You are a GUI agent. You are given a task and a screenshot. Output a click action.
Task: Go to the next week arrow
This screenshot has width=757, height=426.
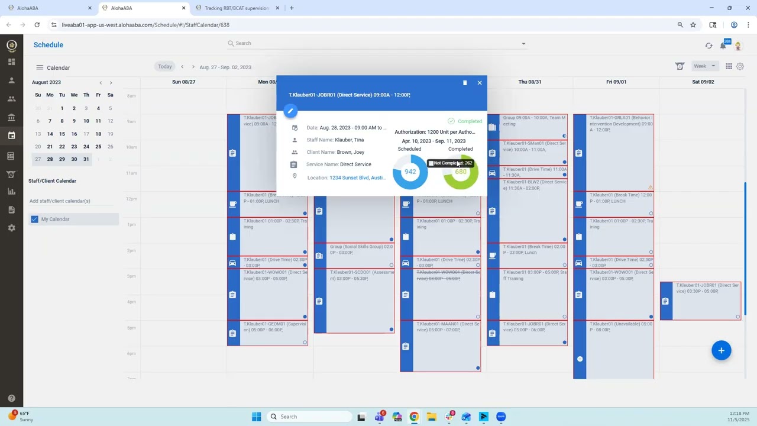193,67
